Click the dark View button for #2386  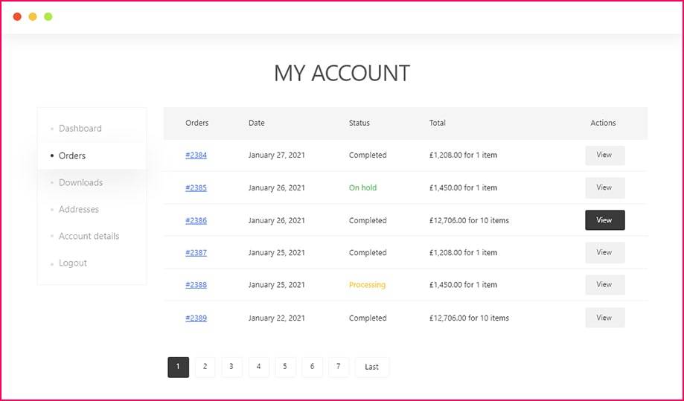tap(604, 220)
